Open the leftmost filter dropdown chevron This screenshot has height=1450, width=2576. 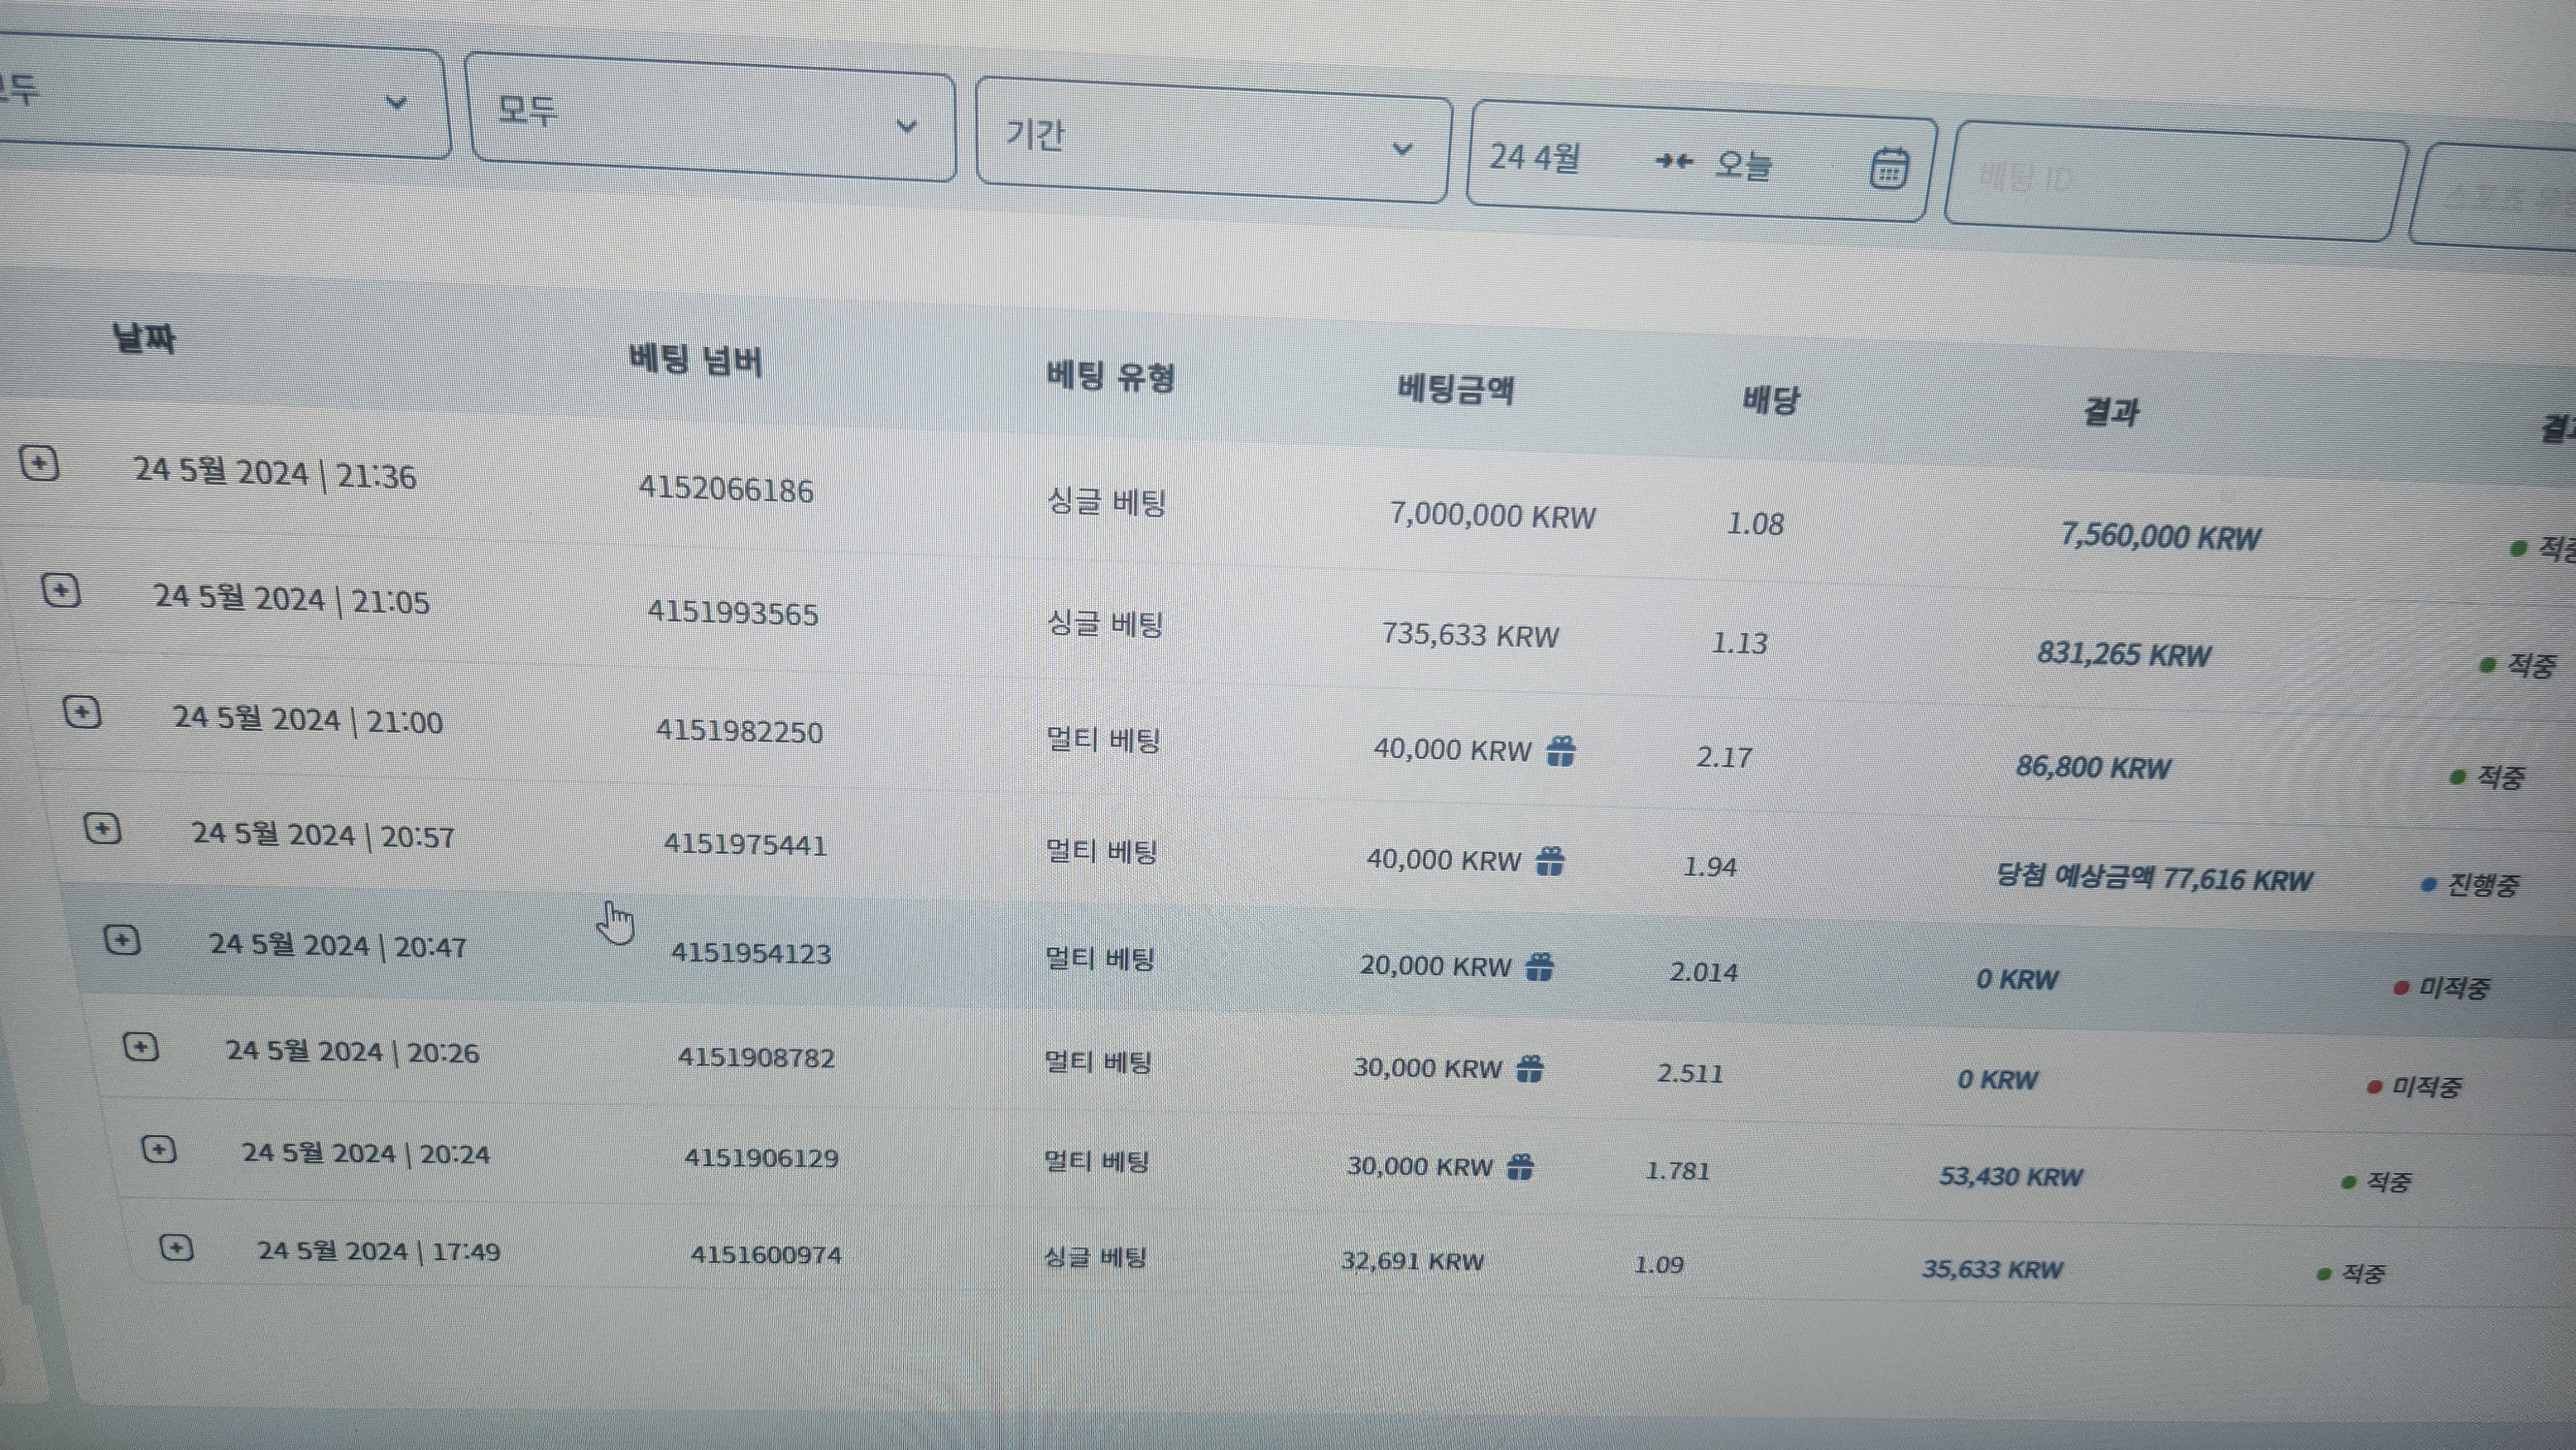(396, 102)
